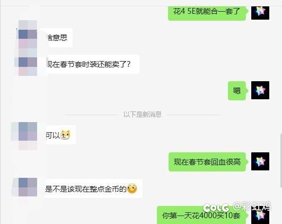
Task: Click the chat scrollbar thumb on right edge
Action: pos(281,160)
